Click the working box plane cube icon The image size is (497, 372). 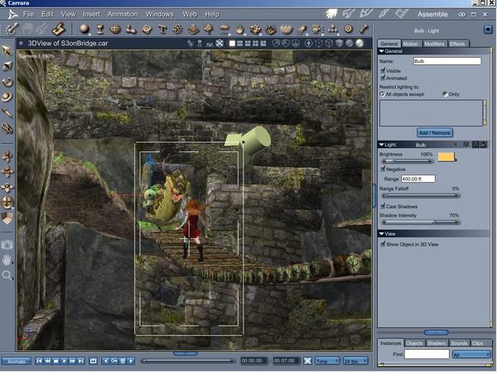click(x=7, y=218)
